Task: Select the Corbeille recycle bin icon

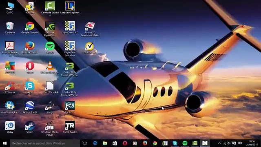Action: (x=10, y=28)
